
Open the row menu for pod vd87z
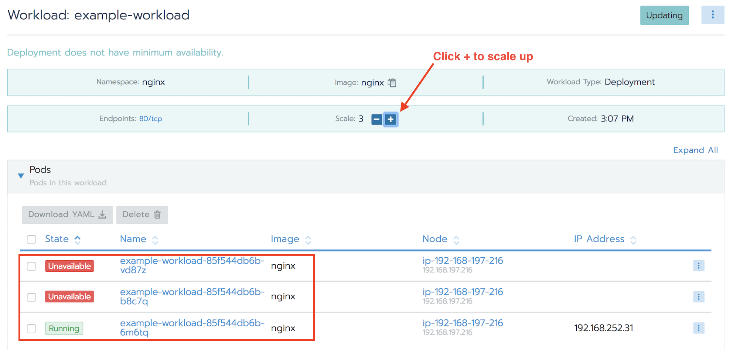click(x=699, y=265)
